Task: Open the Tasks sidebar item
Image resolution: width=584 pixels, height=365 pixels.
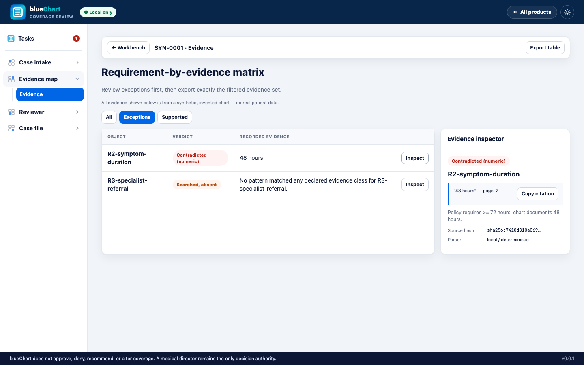Action: click(x=44, y=39)
